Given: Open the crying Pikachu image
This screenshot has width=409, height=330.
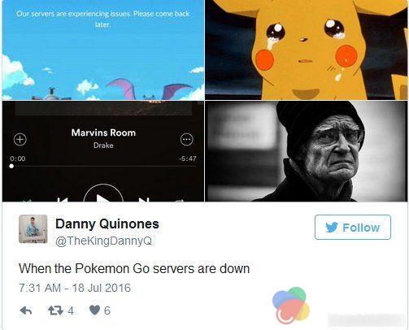Looking at the screenshot, I should (x=306, y=50).
